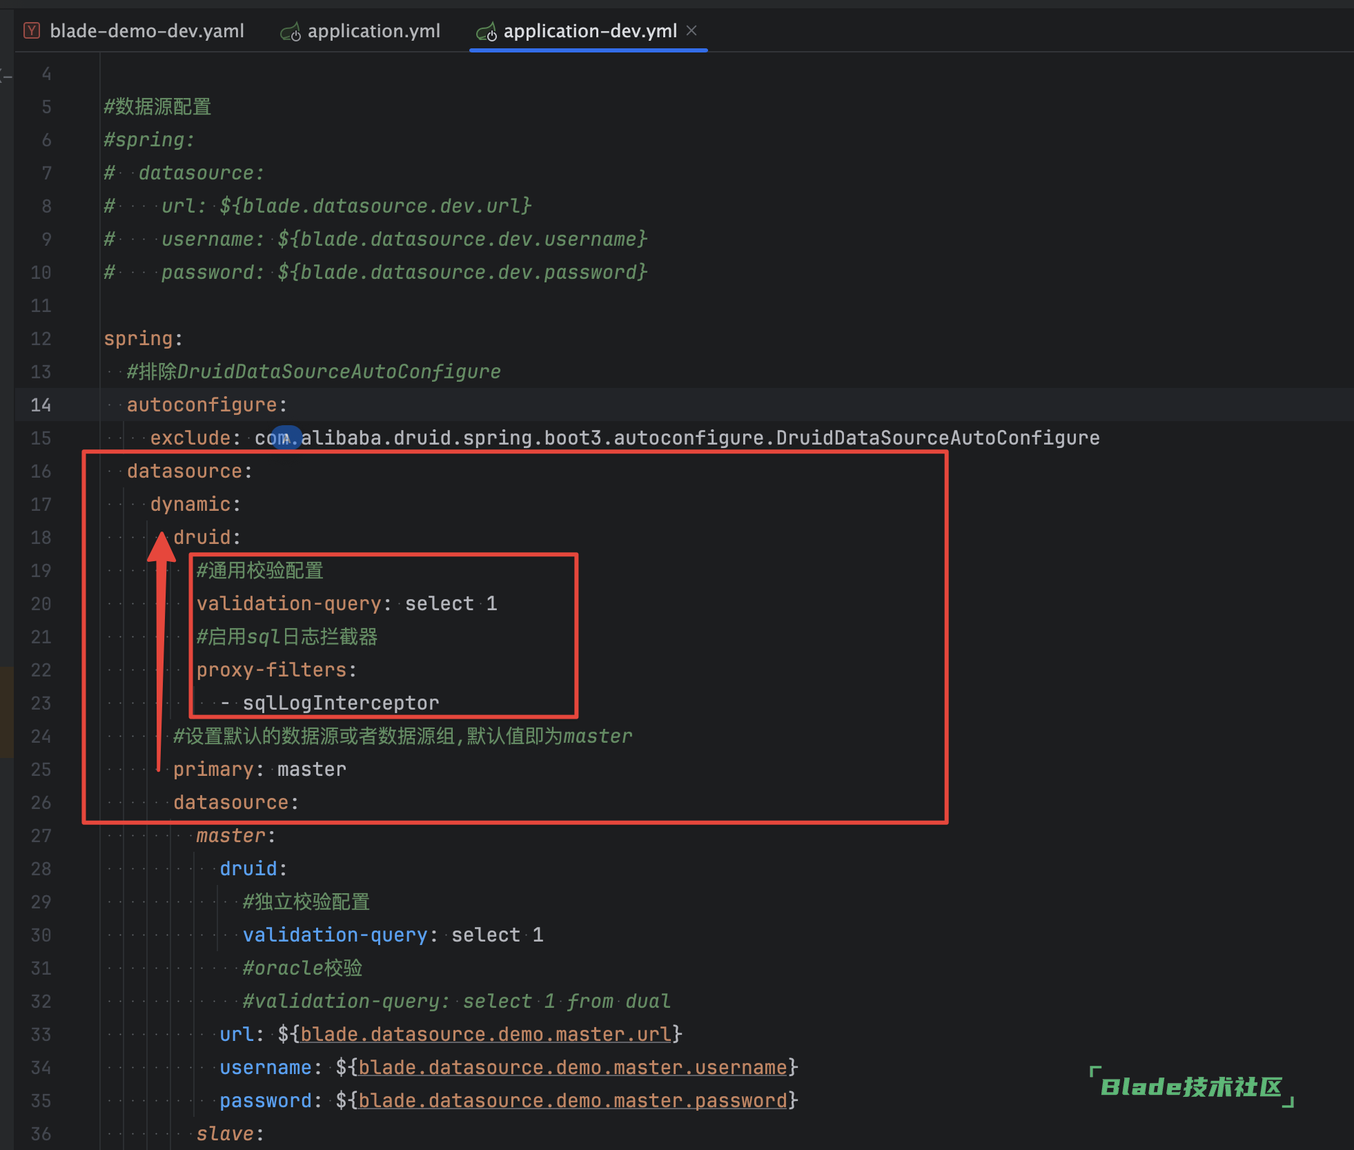Viewport: 1354px width, 1150px height.
Task: Click the 'spring:' key on line 12
Action: 143,338
